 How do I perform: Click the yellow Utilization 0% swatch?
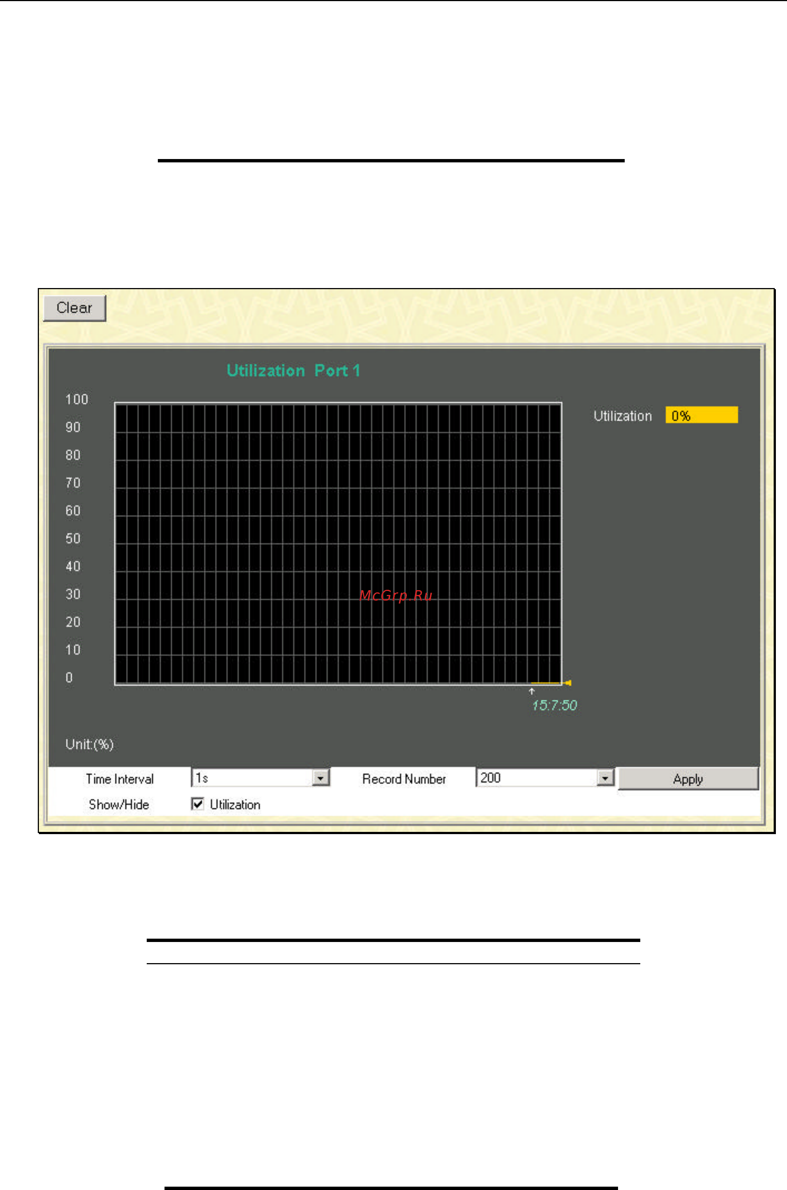pyautogui.click(x=701, y=415)
